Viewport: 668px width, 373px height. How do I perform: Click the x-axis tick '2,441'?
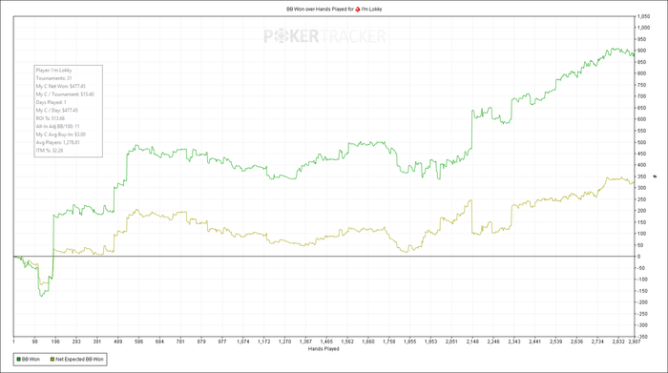pos(535,342)
